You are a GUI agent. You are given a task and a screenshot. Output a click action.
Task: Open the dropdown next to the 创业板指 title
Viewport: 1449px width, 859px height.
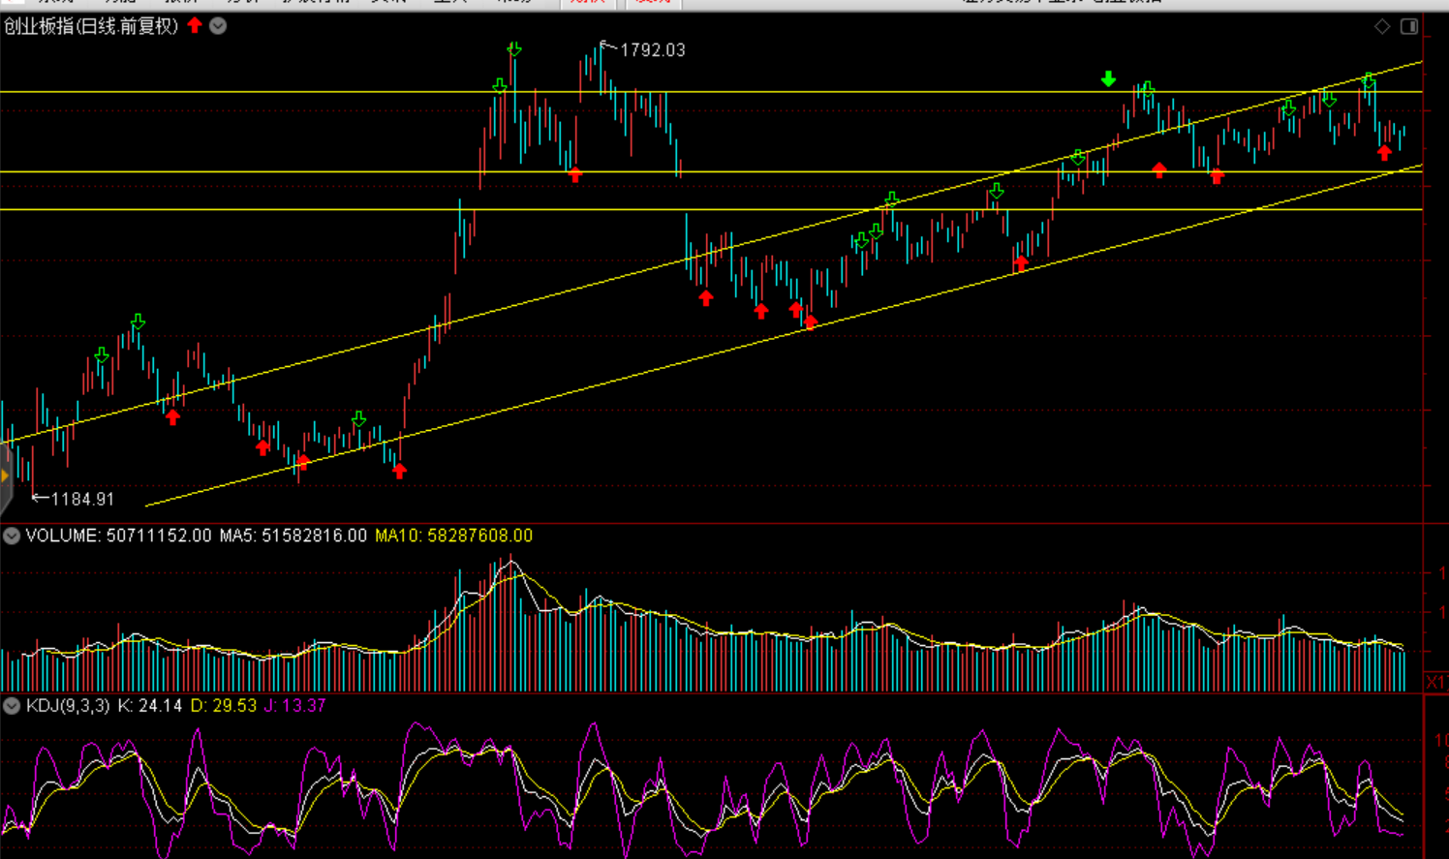click(219, 26)
